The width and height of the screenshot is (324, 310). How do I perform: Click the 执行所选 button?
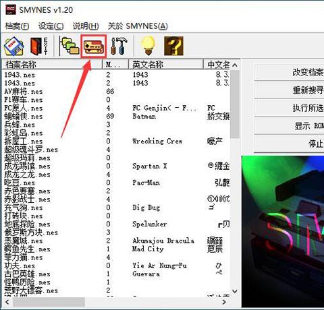click(x=289, y=108)
